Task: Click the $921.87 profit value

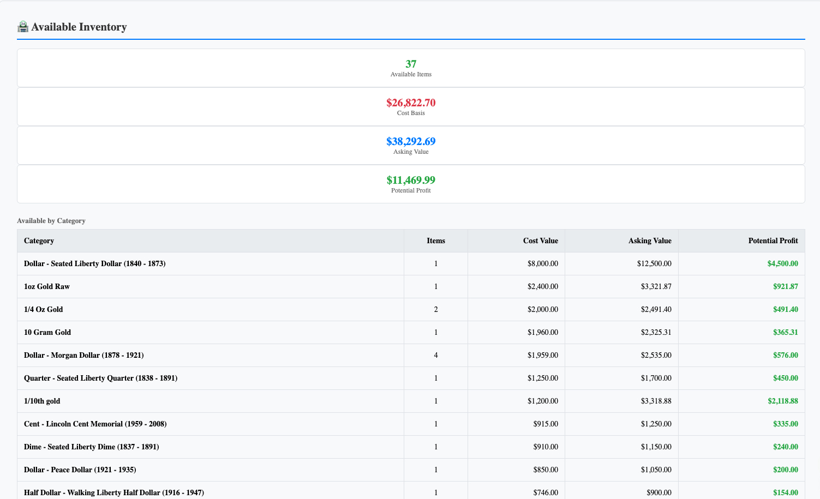Action: 786,286
